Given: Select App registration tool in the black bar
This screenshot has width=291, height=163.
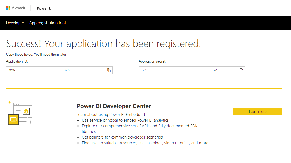Looking at the screenshot, I should pos(47,23).
